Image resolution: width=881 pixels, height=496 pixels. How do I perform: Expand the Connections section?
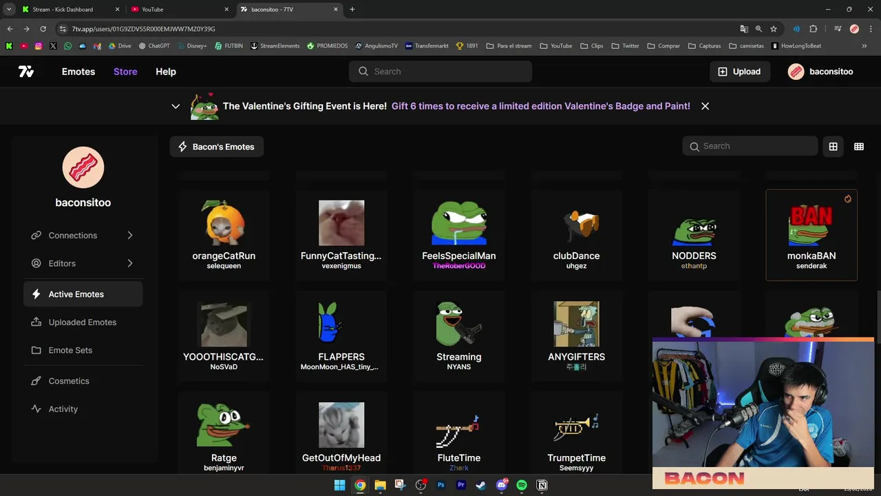click(x=83, y=236)
